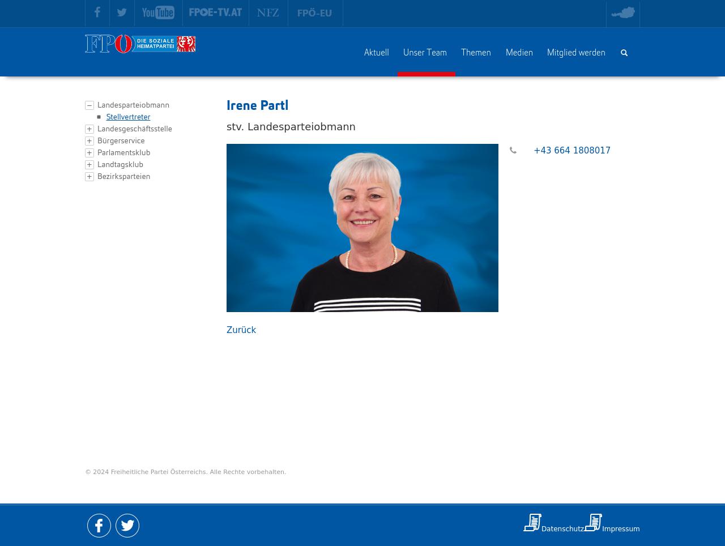This screenshot has height=546, width=725.
Task: Click the Irene Partl heading
Action: (257, 105)
